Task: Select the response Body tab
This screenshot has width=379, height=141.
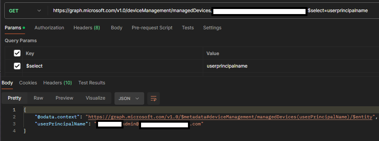Action: pyautogui.click(x=7, y=83)
